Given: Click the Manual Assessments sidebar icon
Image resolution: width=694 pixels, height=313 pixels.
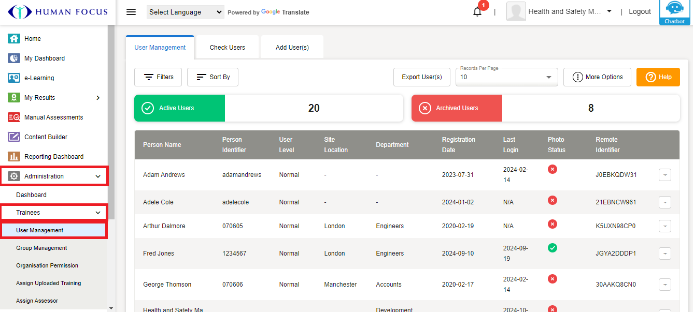Looking at the screenshot, I should coord(14,117).
